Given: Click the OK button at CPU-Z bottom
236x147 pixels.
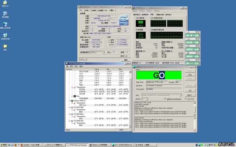Looking at the screenshot, I should (126, 60).
